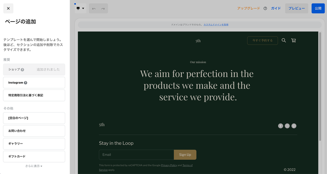Expand the さらに表示 list
The width and height of the screenshot is (327, 174).
point(34,166)
